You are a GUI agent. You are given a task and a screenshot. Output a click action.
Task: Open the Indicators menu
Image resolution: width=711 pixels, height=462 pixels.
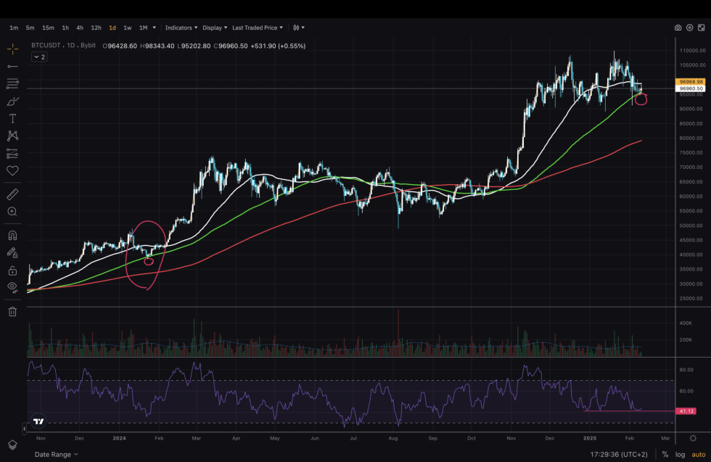coord(178,28)
